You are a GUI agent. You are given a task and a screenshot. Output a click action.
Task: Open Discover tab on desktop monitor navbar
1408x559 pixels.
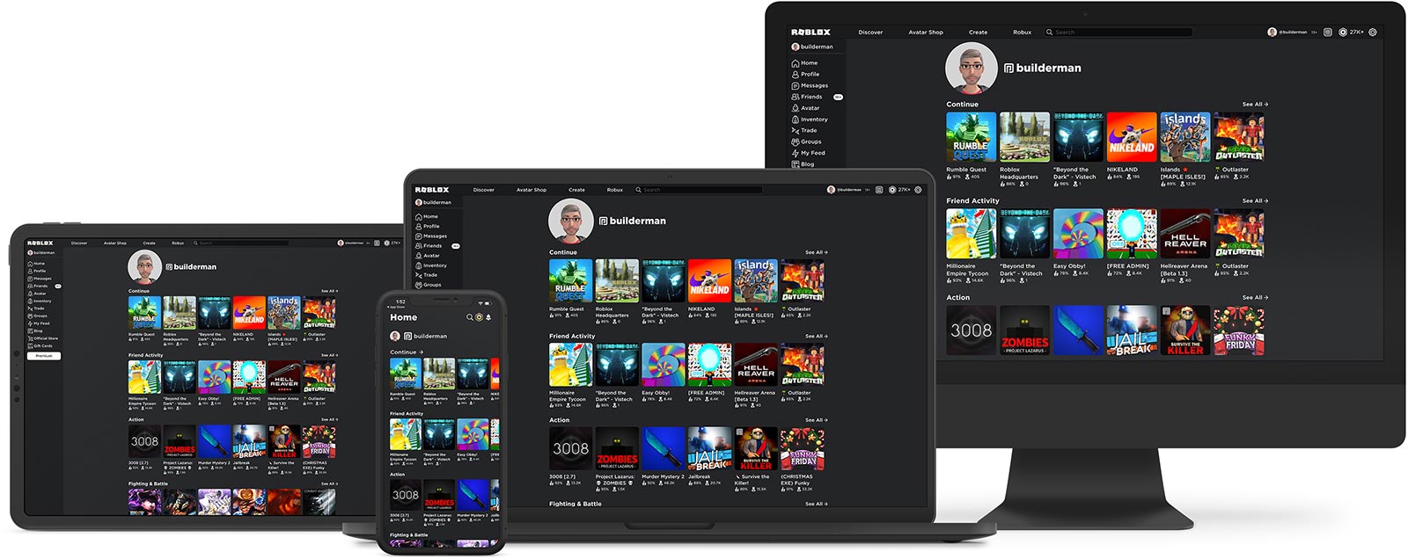[870, 33]
